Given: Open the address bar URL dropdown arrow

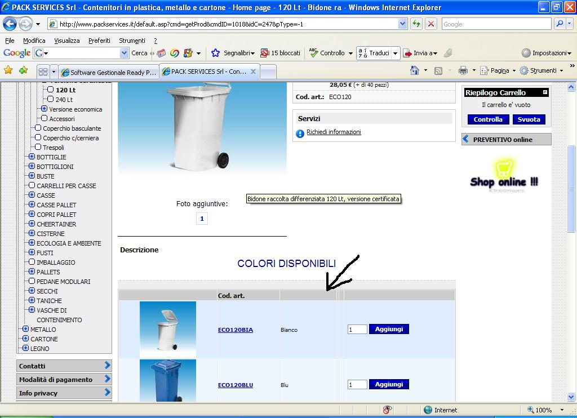Looking at the screenshot, I should pyautogui.click(x=402, y=24).
